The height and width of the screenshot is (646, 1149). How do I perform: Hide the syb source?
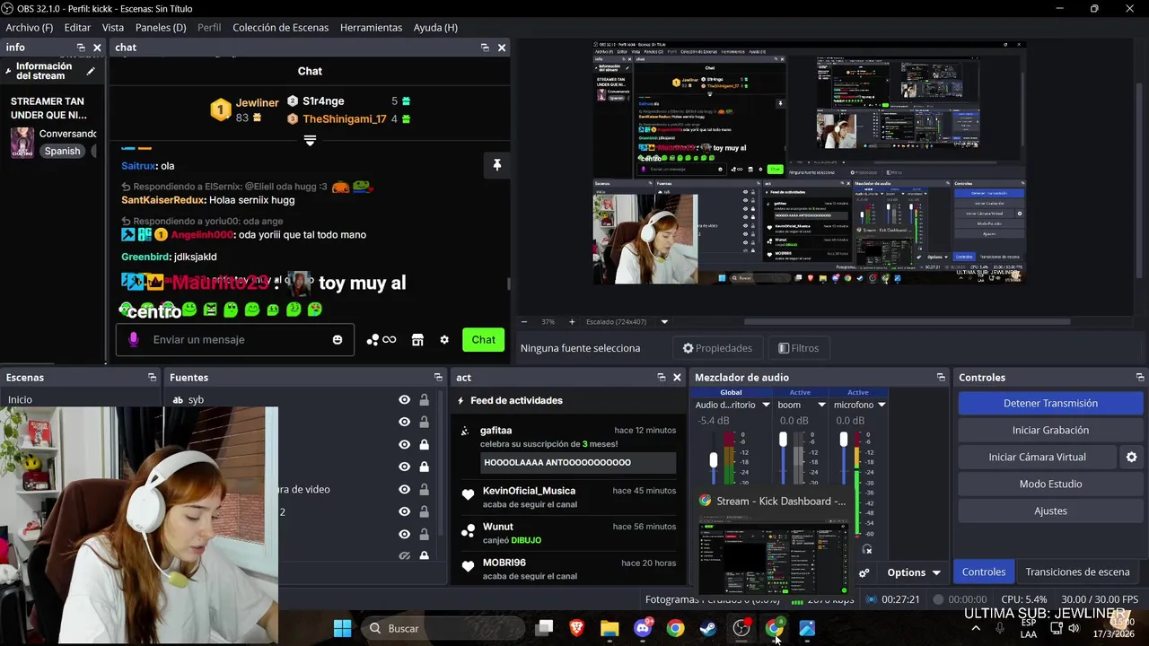404,400
